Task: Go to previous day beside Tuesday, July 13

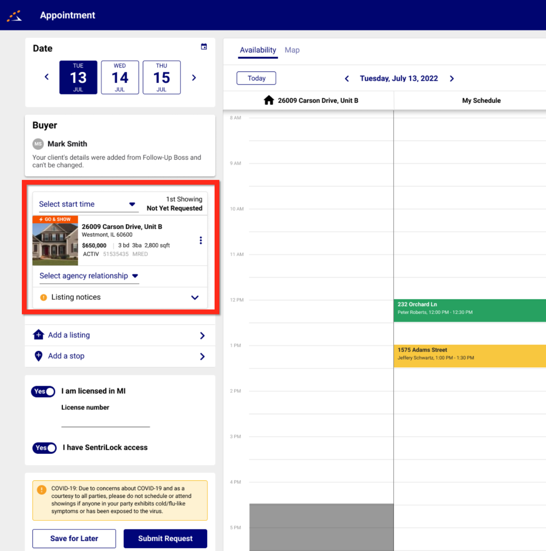Action: [x=347, y=79]
